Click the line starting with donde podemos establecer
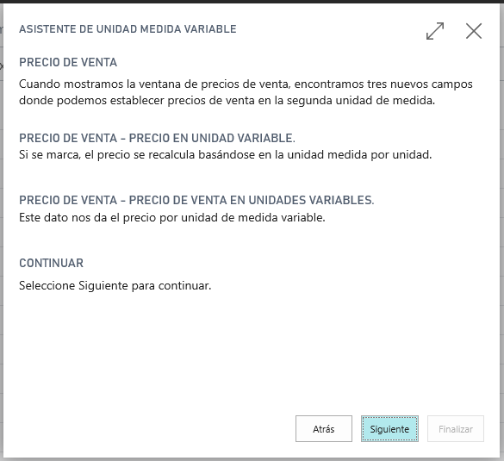Viewport: 504px width, 461px height. click(x=227, y=101)
